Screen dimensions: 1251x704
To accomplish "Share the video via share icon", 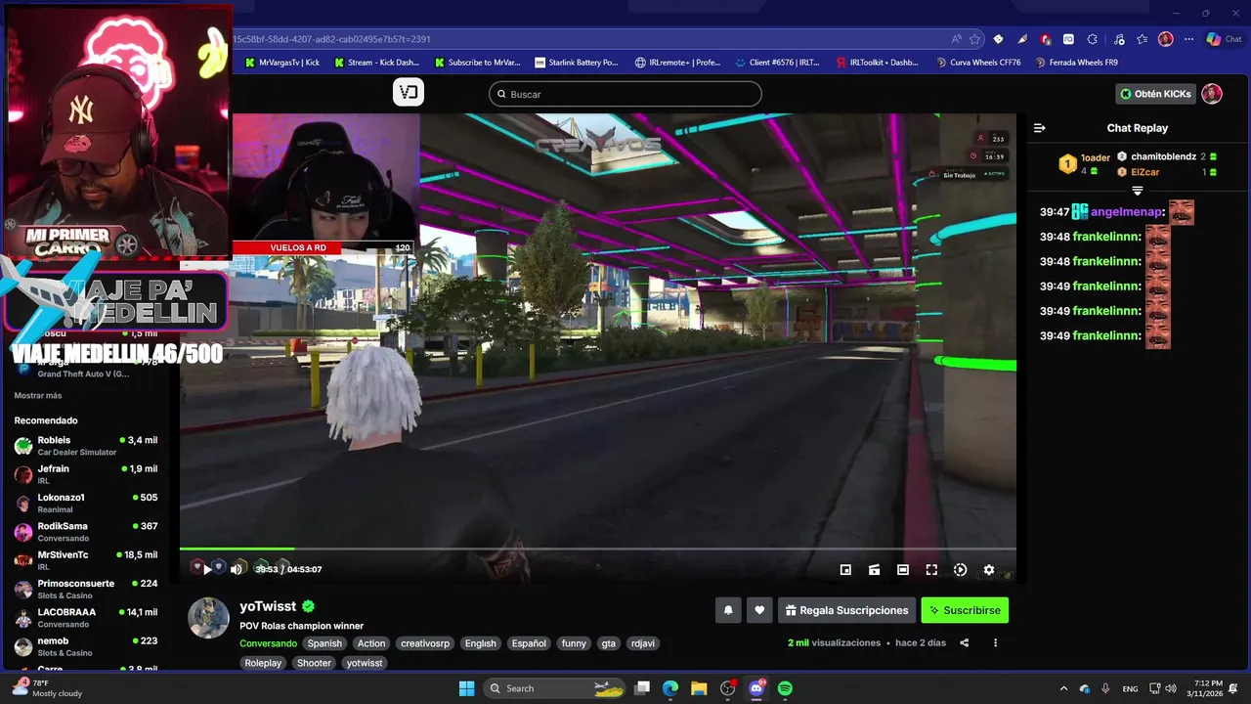I will 965,643.
